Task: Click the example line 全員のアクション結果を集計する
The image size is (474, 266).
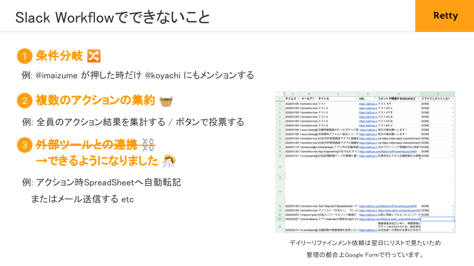Action: [x=133, y=122]
